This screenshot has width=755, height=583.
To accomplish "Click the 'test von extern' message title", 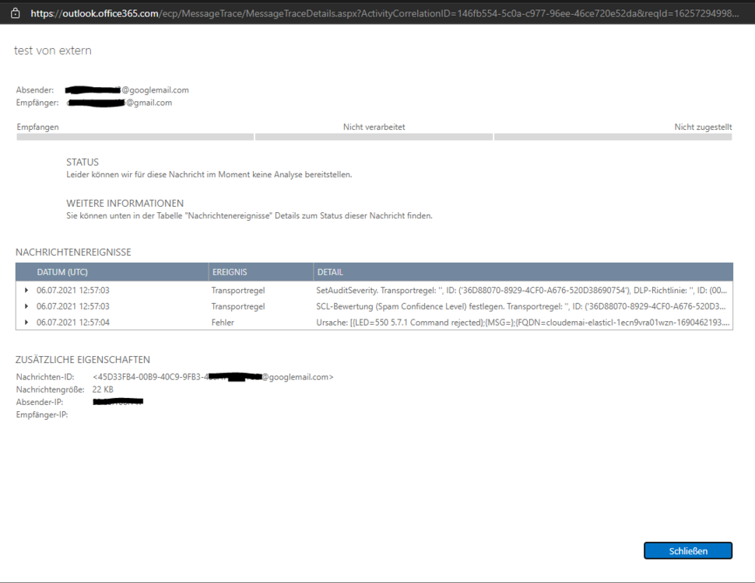I will [x=53, y=51].
